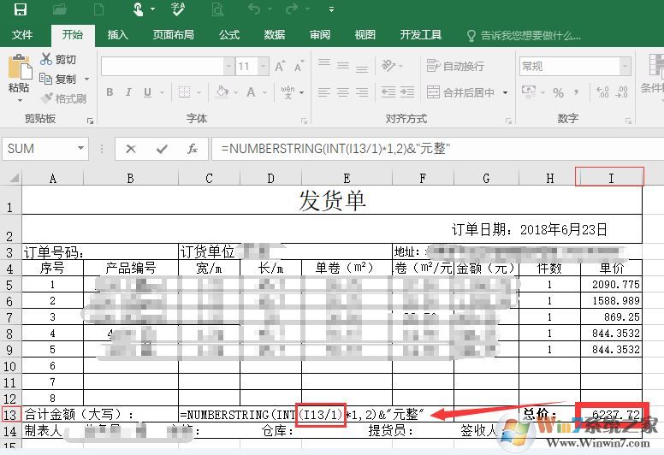
Task: Click the Undo arrow in quick access toolbar
Action: 254,9
